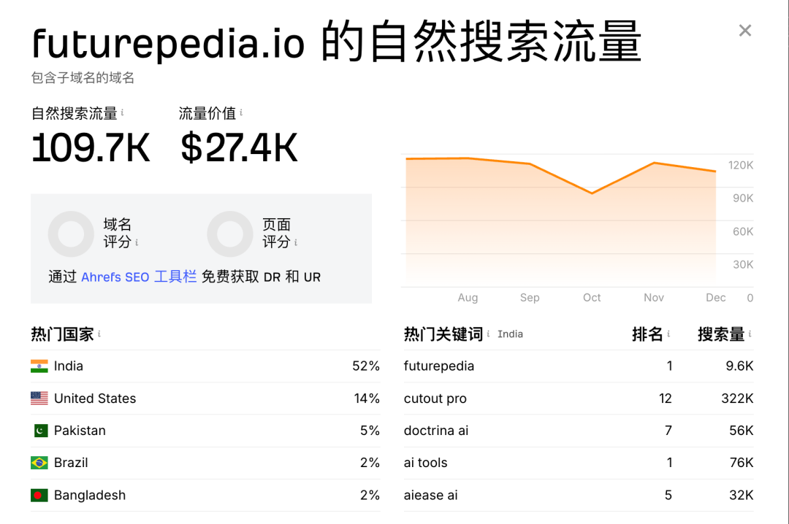789x524 pixels.
Task: Click info icon beside 排名 column
Action: (668, 334)
